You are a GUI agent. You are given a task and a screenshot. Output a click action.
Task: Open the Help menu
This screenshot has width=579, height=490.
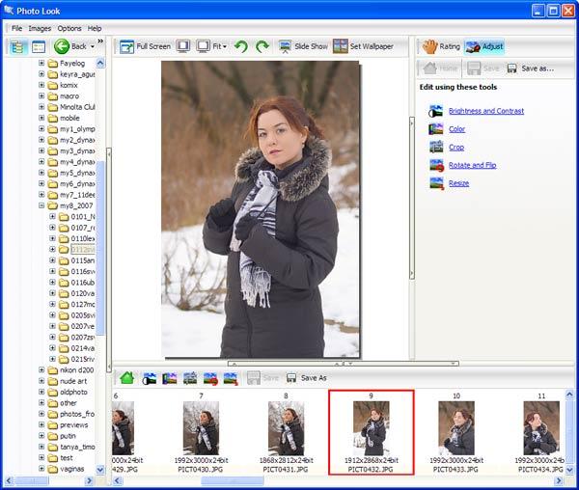tap(95, 28)
